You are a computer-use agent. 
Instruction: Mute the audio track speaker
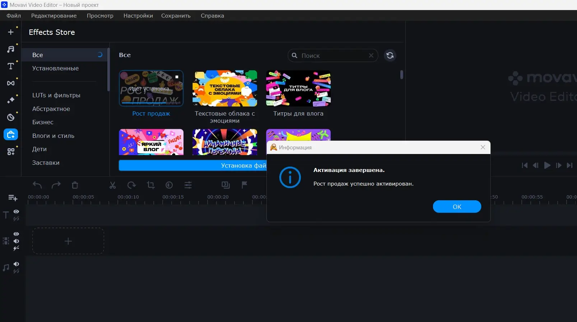pyautogui.click(x=16, y=264)
